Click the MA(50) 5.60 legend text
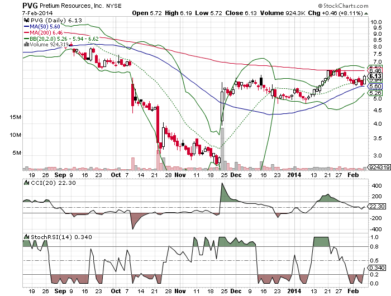The height and width of the screenshot is (296, 391). click(45, 27)
